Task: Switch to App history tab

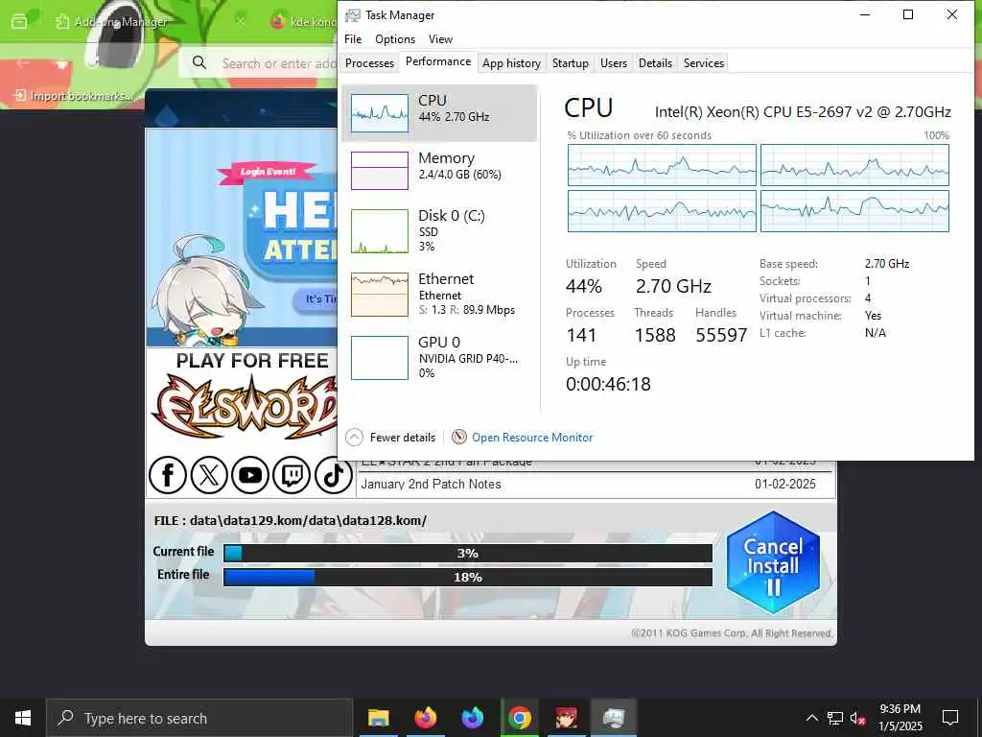Action: 512,63
